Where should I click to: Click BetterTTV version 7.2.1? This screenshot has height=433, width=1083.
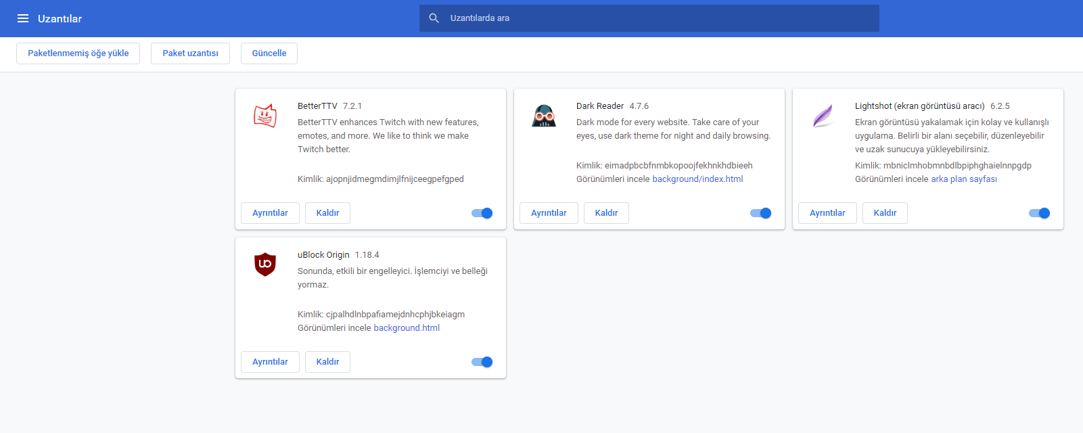coord(352,106)
